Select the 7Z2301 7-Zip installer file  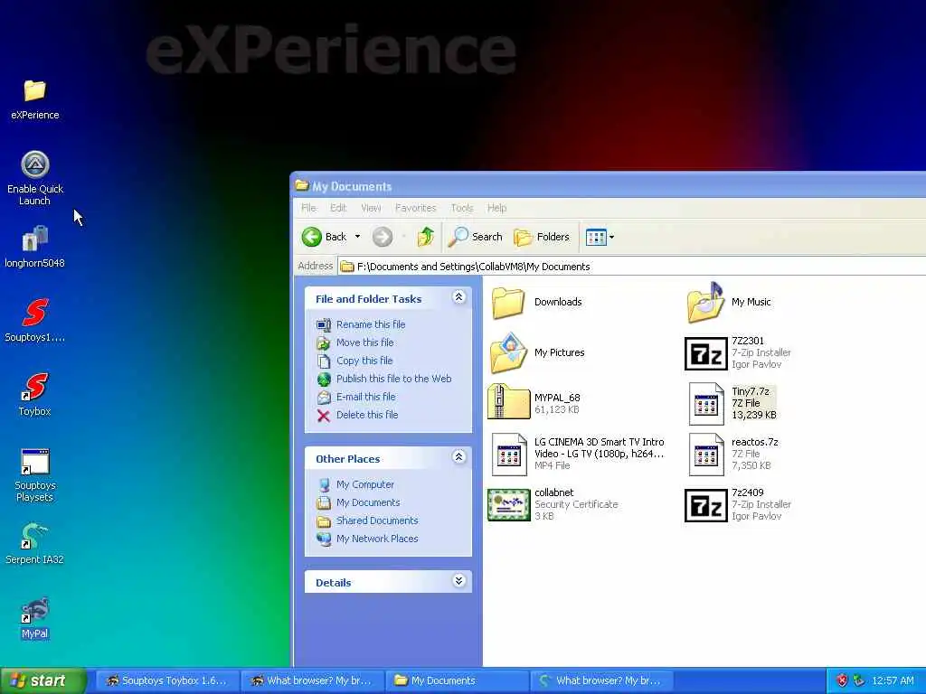(738, 353)
